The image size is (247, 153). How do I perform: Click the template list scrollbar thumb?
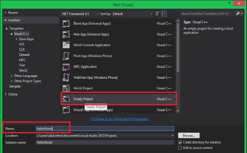[x=178, y=47]
